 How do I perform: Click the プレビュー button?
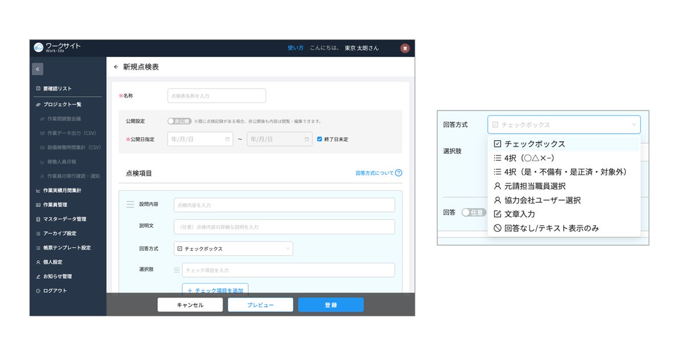pyautogui.click(x=260, y=305)
